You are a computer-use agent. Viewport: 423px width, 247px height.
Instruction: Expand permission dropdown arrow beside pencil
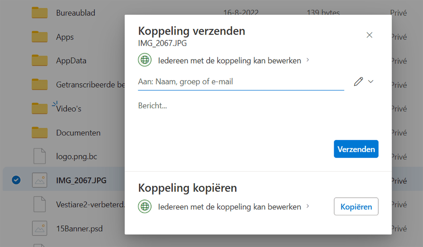pyautogui.click(x=371, y=82)
